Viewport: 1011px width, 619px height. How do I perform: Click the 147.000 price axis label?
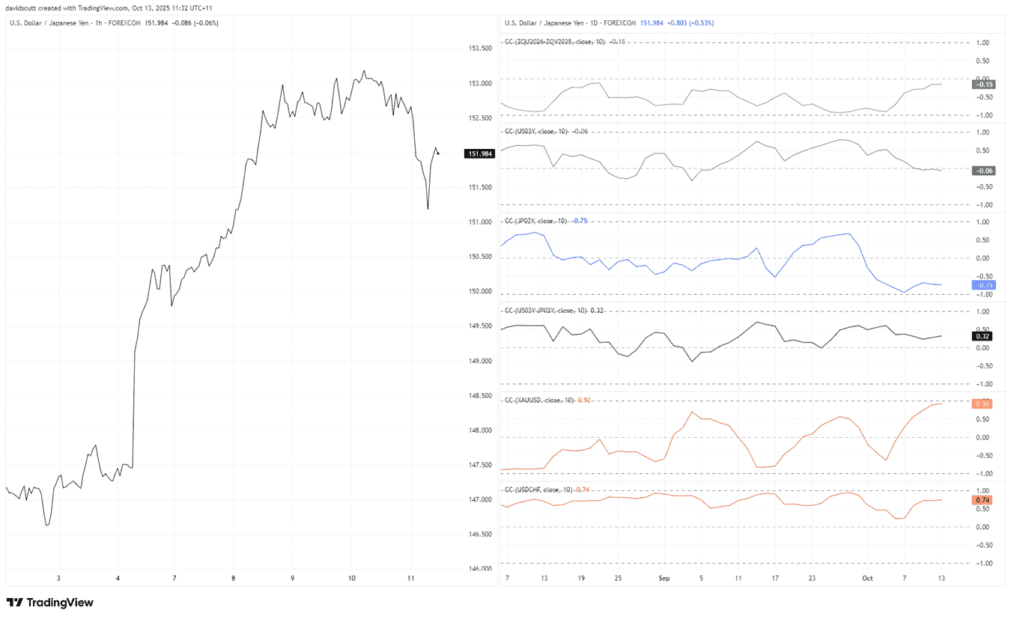[x=480, y=500]
